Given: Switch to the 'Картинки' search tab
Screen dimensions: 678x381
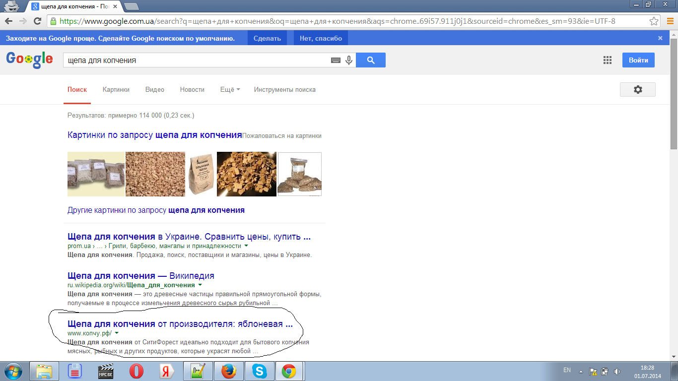Looking at the screenshot, I should 116,89.
